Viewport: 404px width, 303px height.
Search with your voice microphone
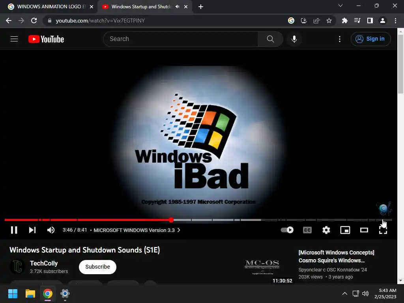click(x=294, y=39)
